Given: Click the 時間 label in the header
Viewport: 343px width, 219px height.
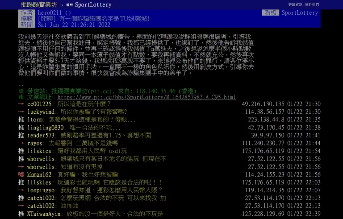Looking at the screenshot, I should click(26, 25).
